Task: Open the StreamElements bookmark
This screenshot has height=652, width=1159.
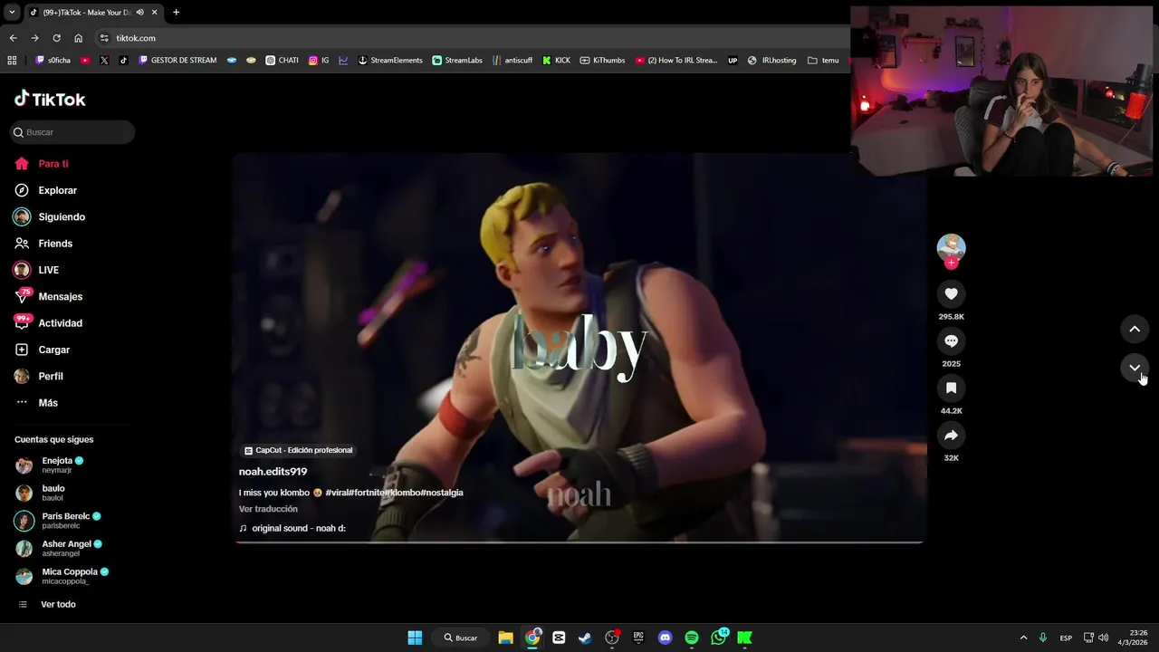Action: click(x=390, y=61)
